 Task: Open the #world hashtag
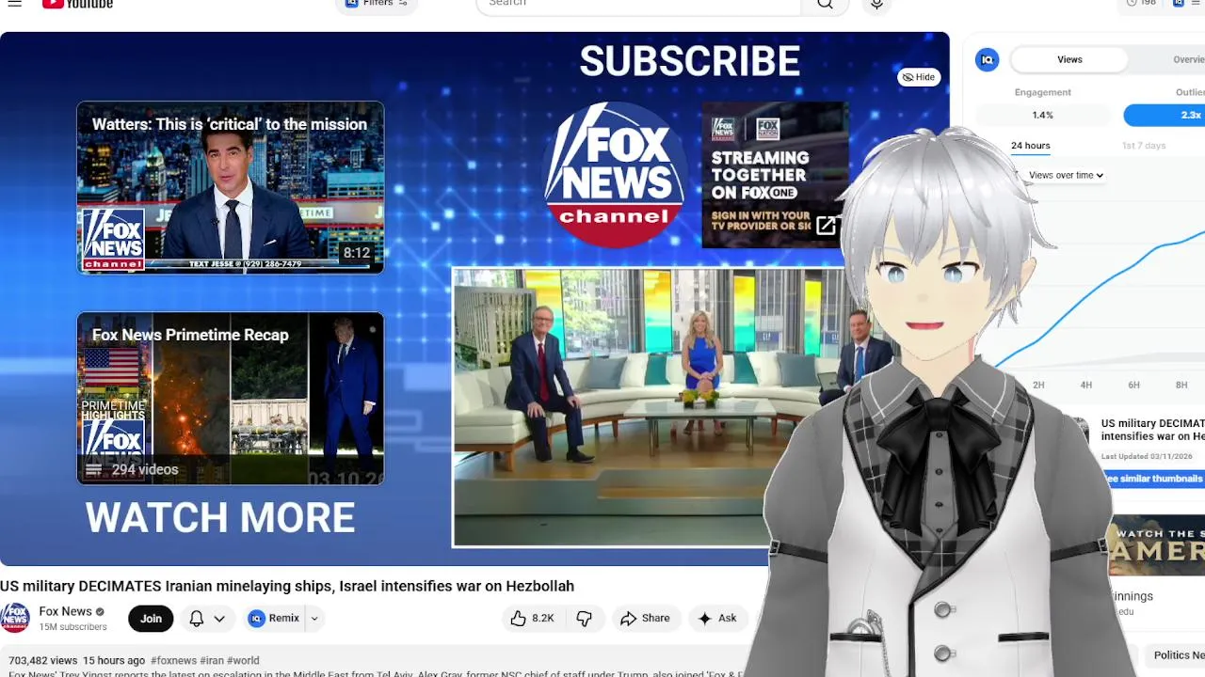click(243, 660)
